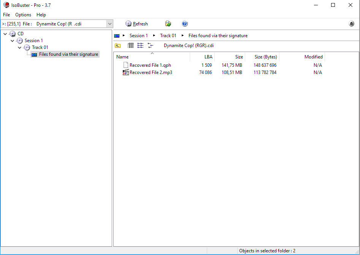
Task: Open the Options menu
Action: click(23, 15)
